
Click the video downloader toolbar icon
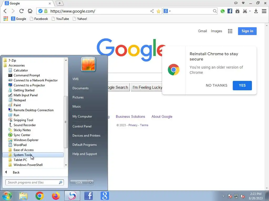(x=237, y=11)
